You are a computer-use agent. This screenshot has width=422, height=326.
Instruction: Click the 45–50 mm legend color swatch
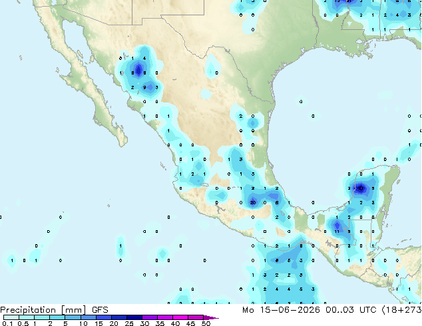[196, 317]
